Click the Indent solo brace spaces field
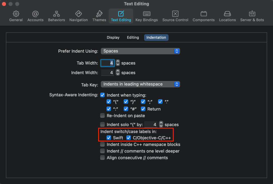The height and width of the screenshot is (184, 273). [x=151, y=125]
